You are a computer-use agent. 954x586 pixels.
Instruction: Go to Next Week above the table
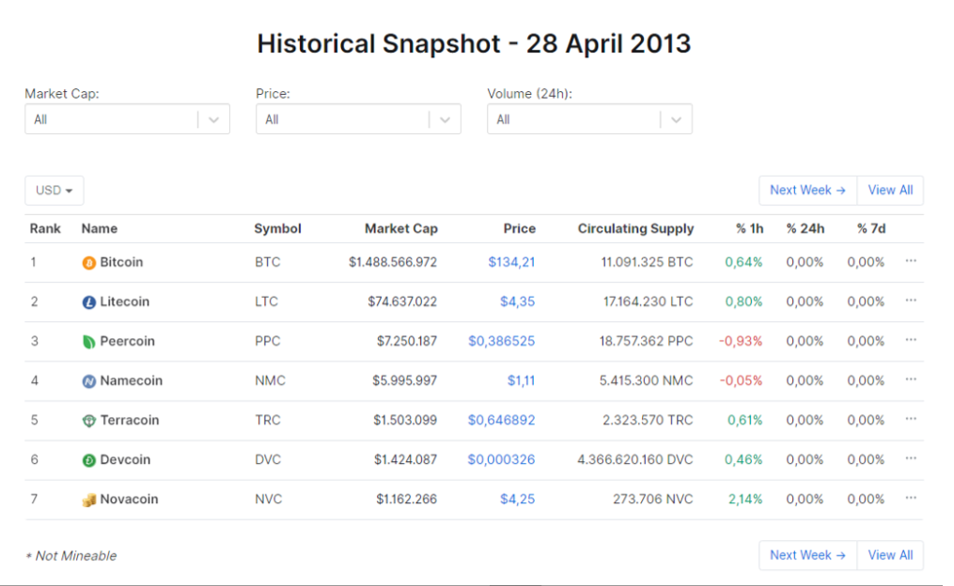[x=807, y=191]
